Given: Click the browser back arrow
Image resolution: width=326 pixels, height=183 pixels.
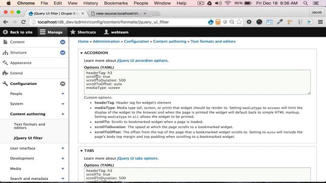Looking at the screenshot, I should tap(6, 22).
